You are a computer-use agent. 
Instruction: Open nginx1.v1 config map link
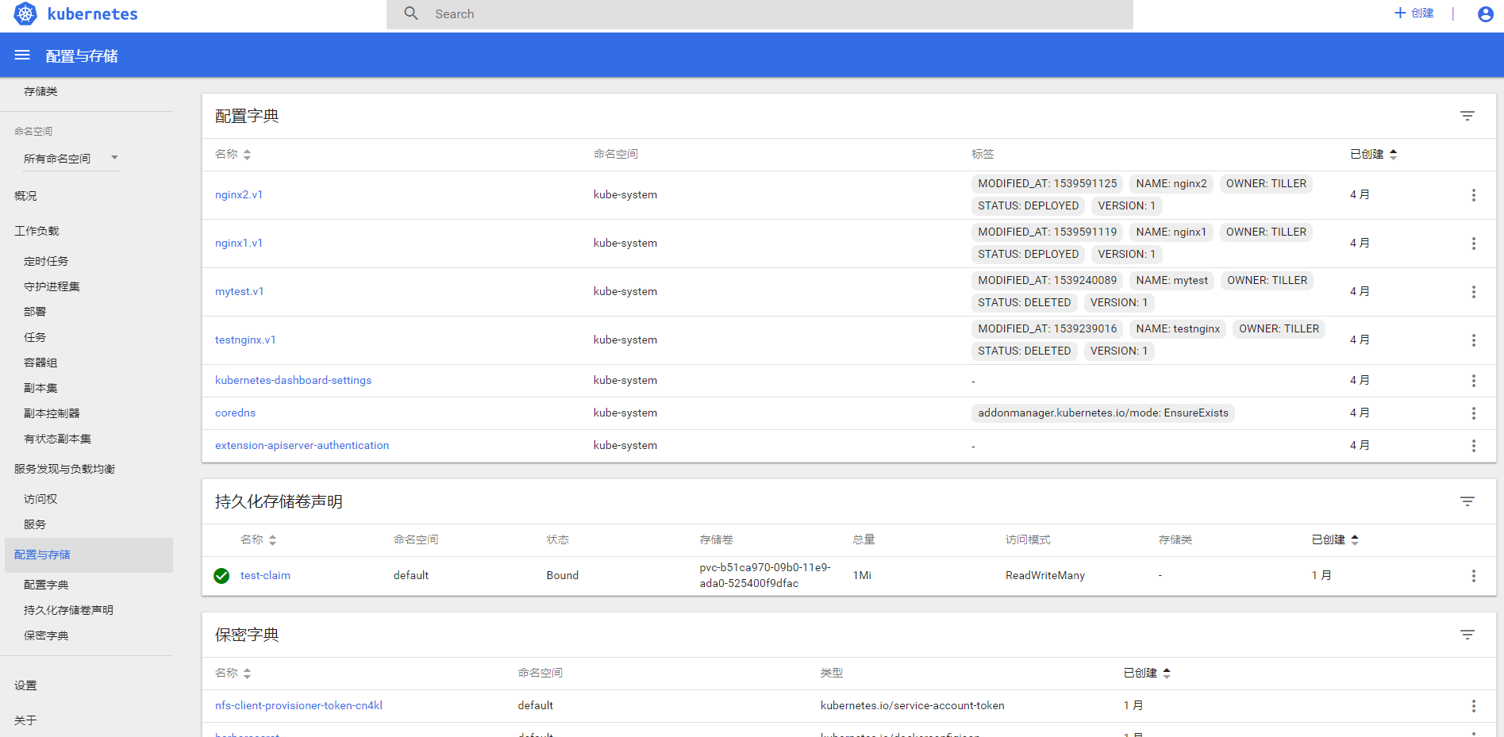click(x=239, y=243)
